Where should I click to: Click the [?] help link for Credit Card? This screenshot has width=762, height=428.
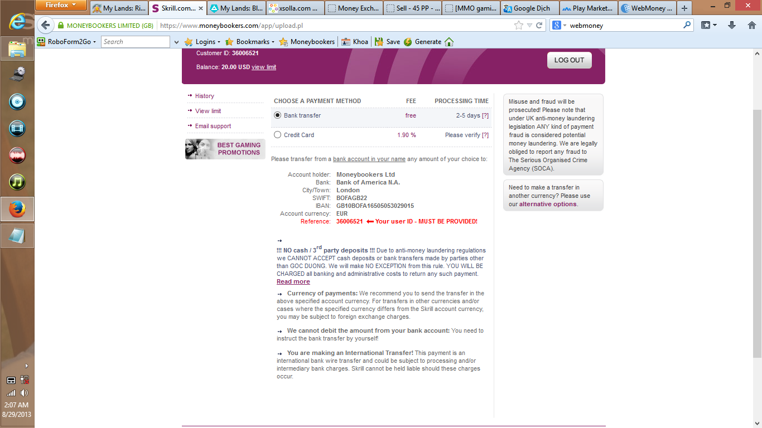[485, 135]
